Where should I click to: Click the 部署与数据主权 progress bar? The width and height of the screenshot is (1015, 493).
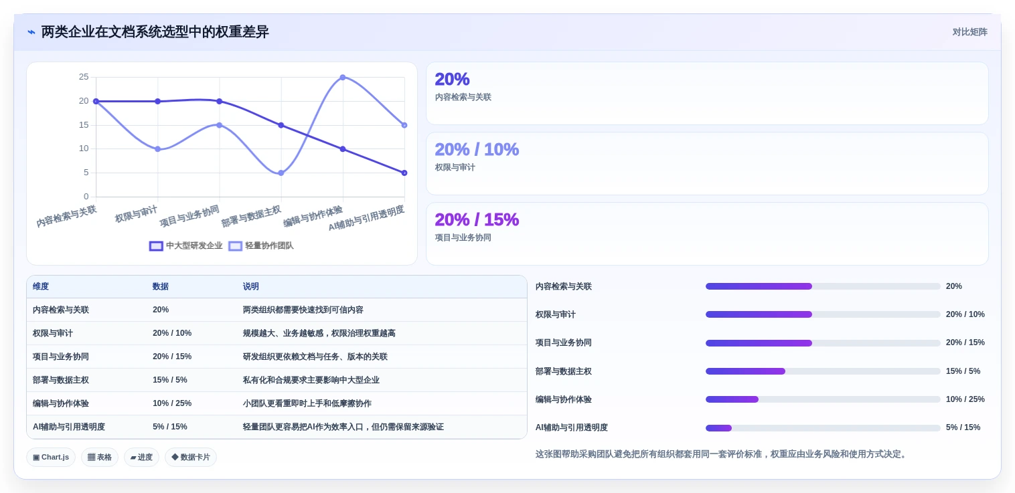coord(823,371)
